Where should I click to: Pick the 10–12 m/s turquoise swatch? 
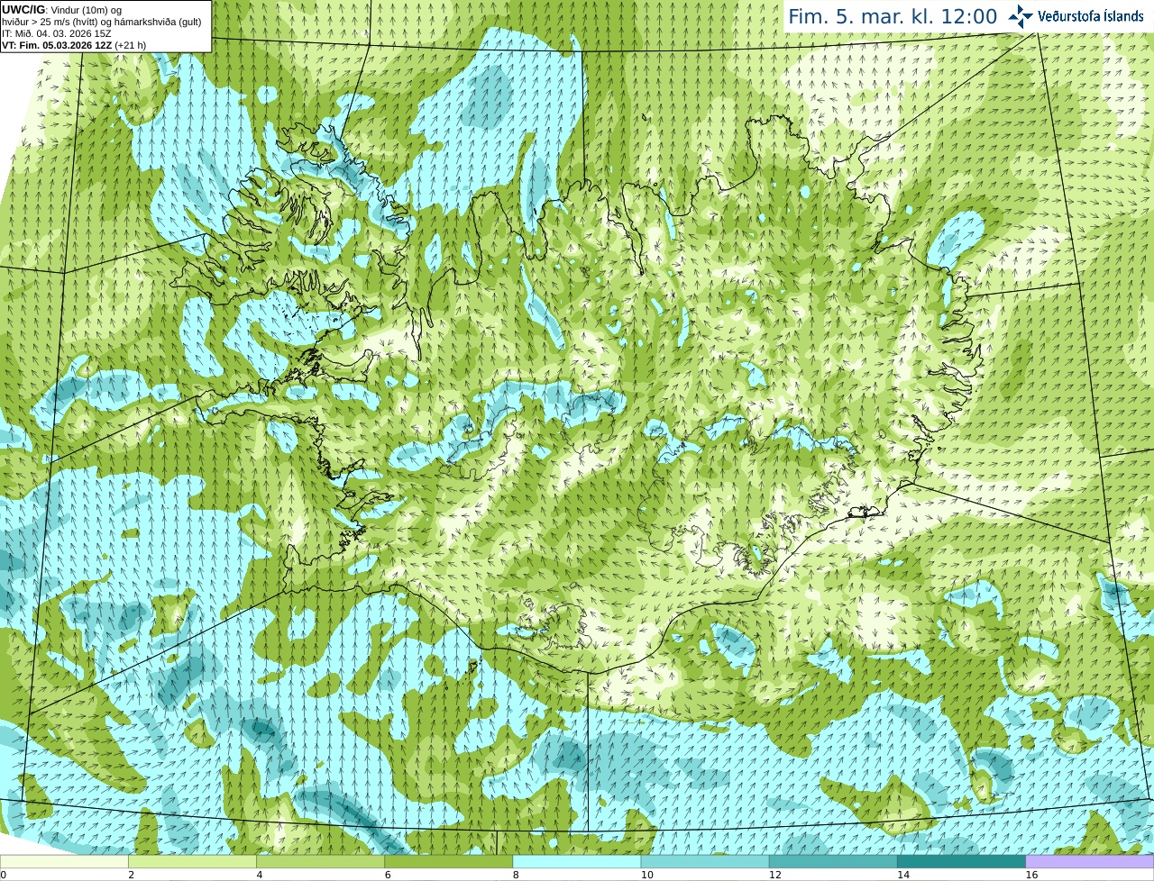(x=705, y=861)
